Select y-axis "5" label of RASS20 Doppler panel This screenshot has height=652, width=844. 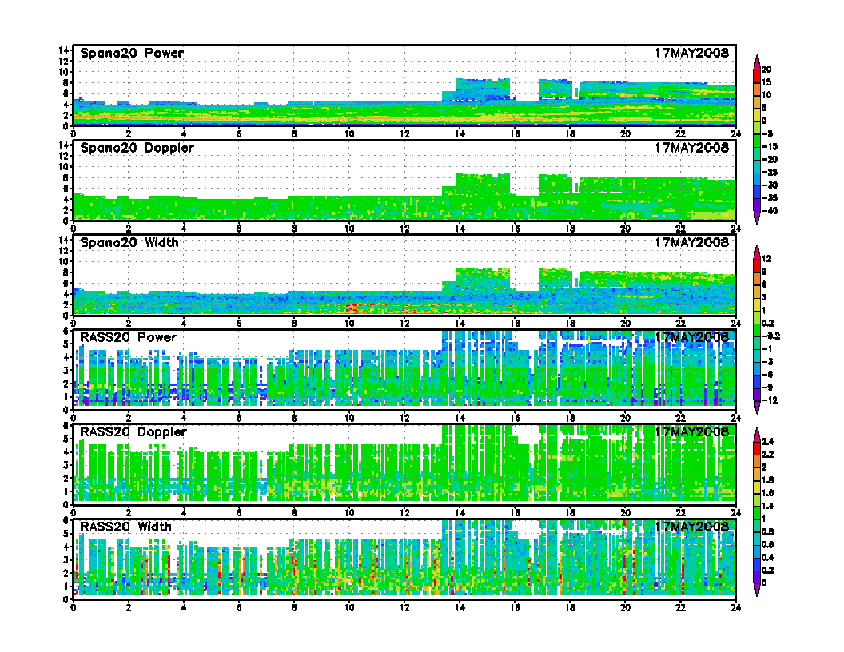click(x=66, y=439)
